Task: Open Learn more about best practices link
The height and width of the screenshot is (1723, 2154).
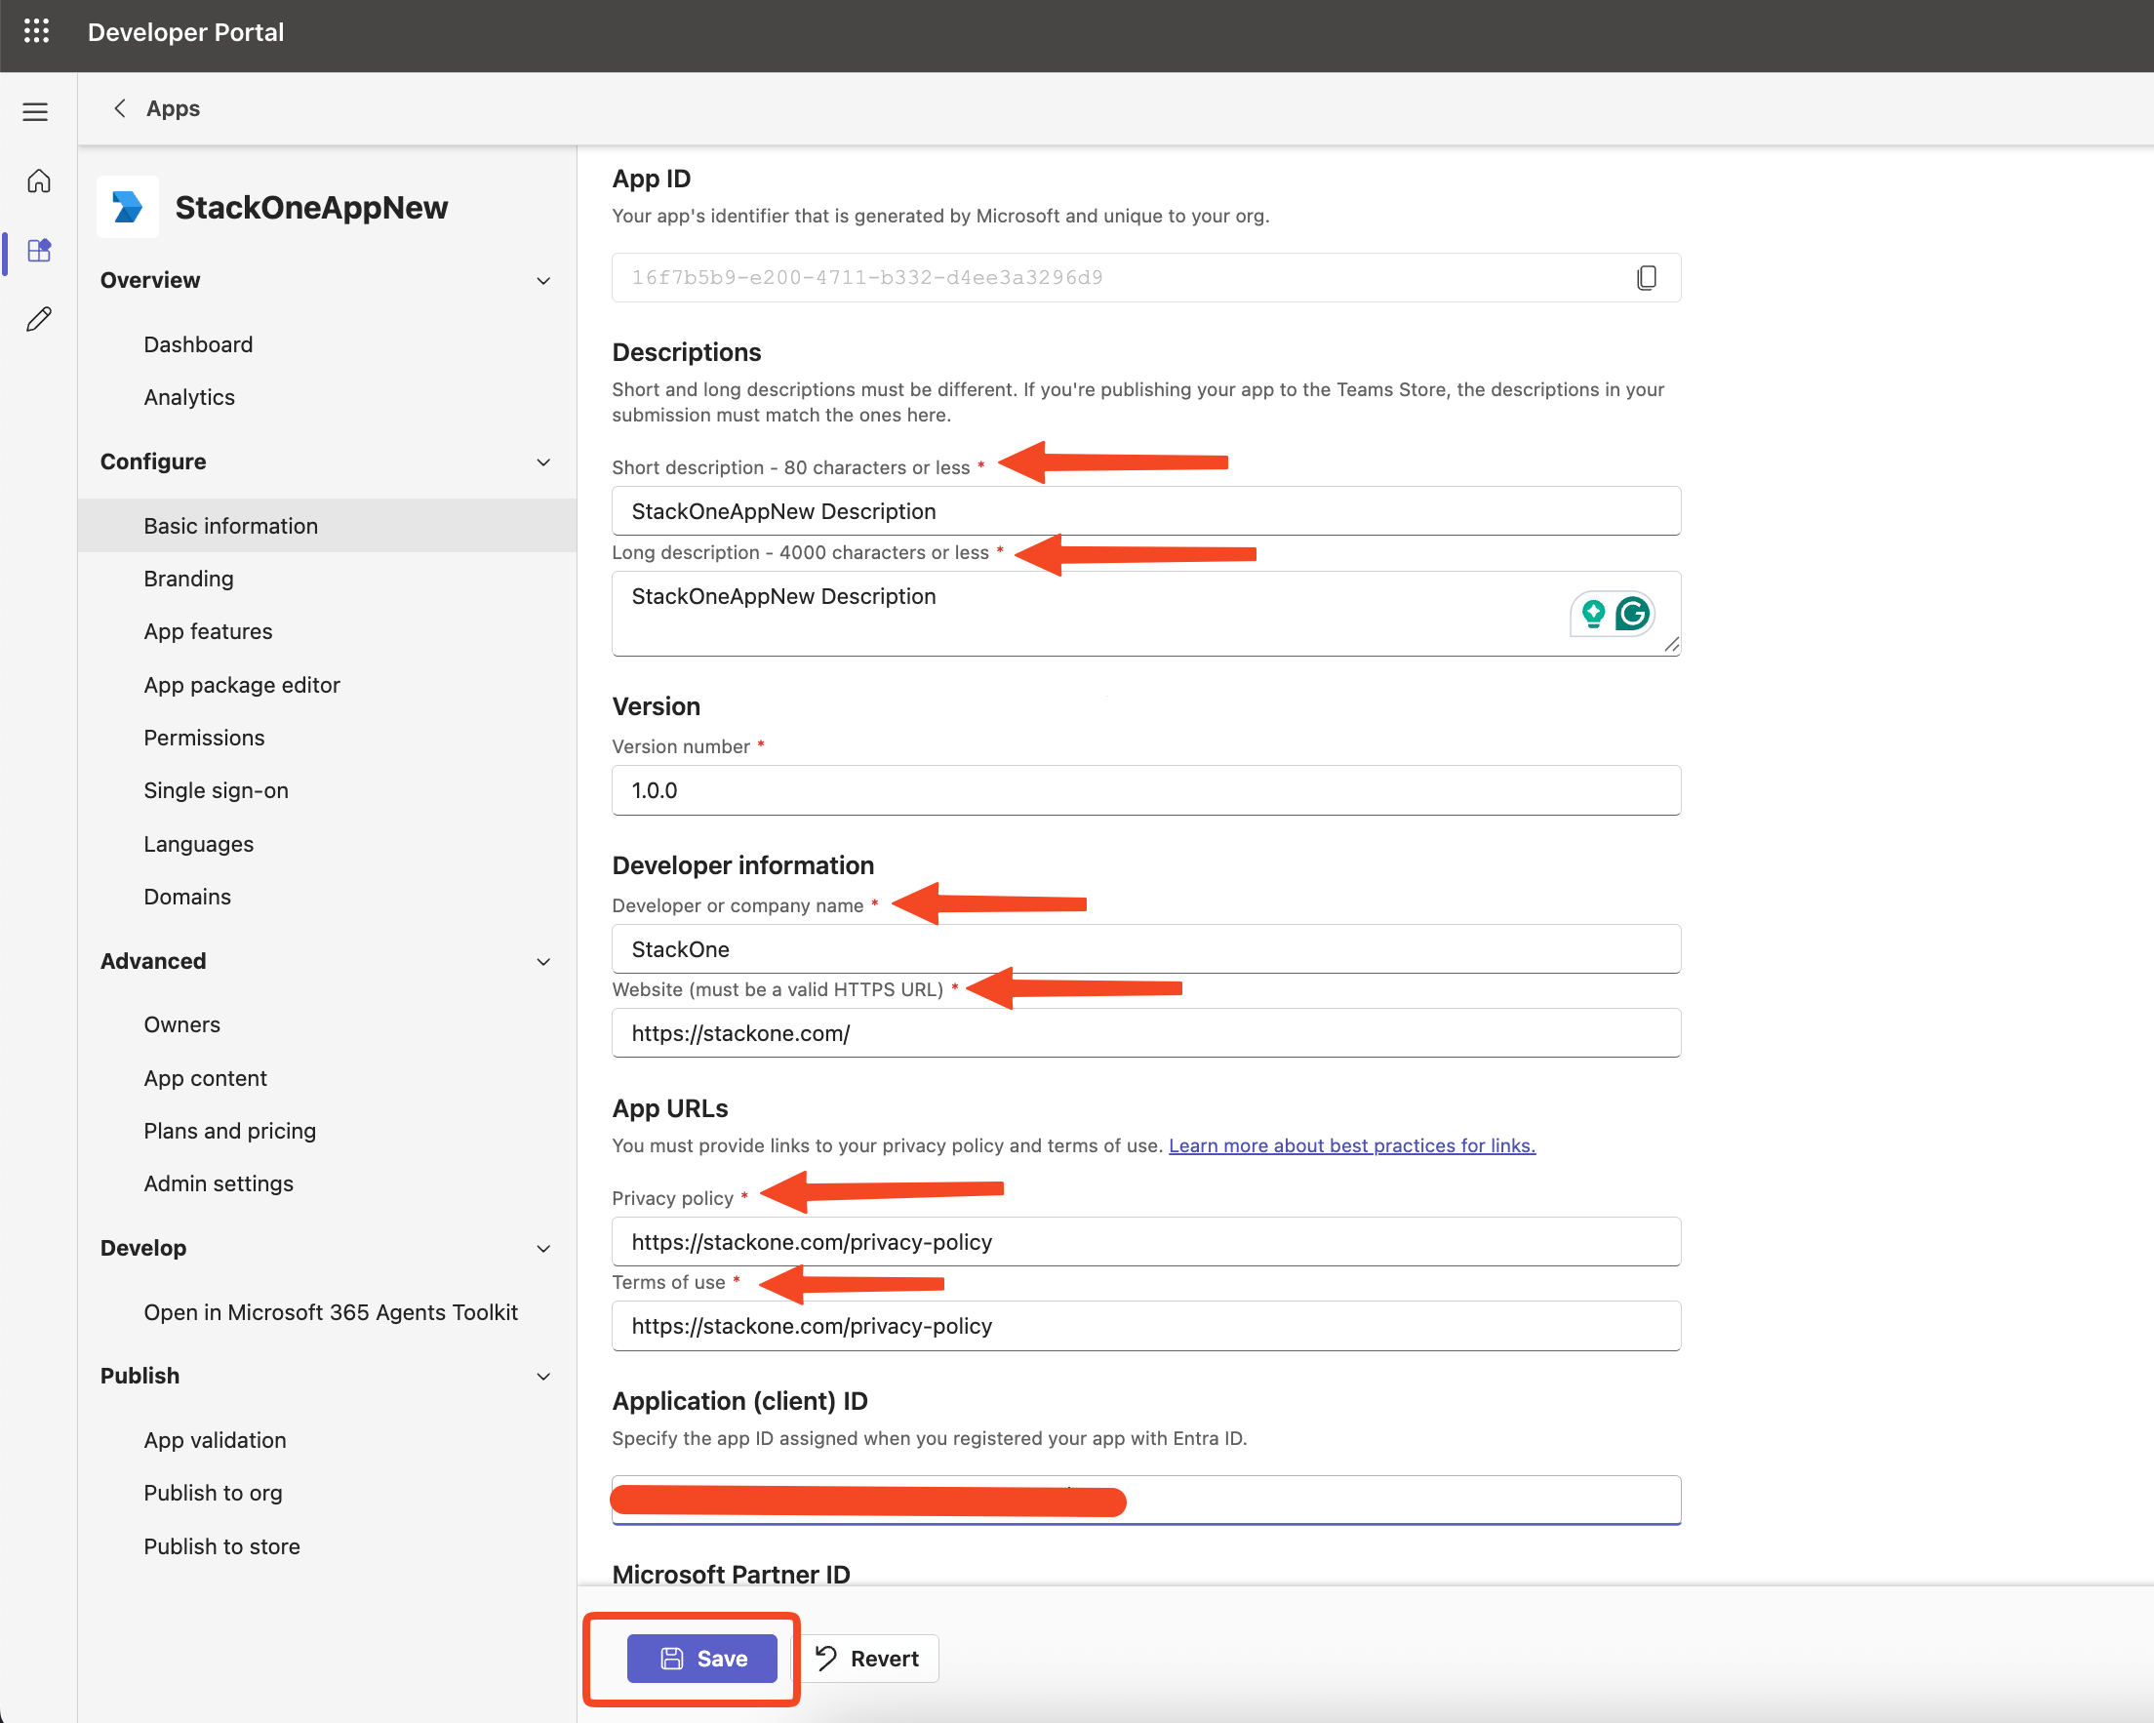Action: pyautogui.click(x=1352, y=1145)
